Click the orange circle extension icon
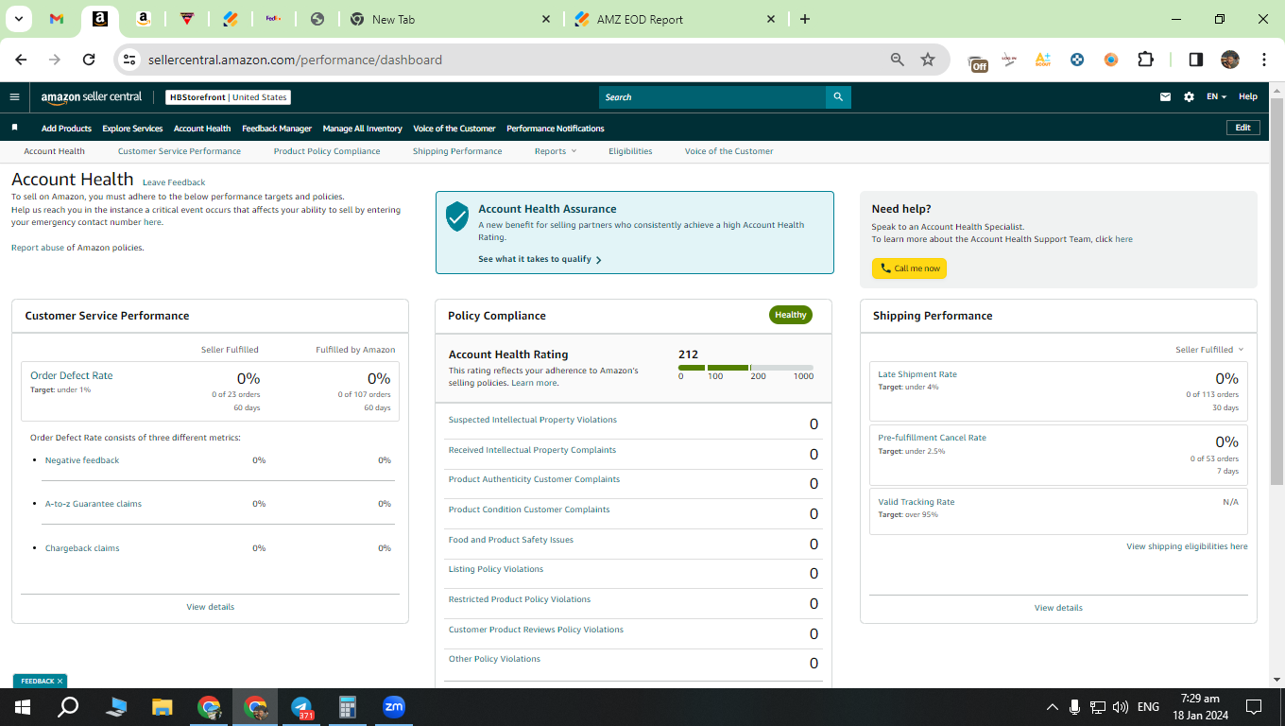The width and height of the screenshot is (1285, 726). (1111, 60)
